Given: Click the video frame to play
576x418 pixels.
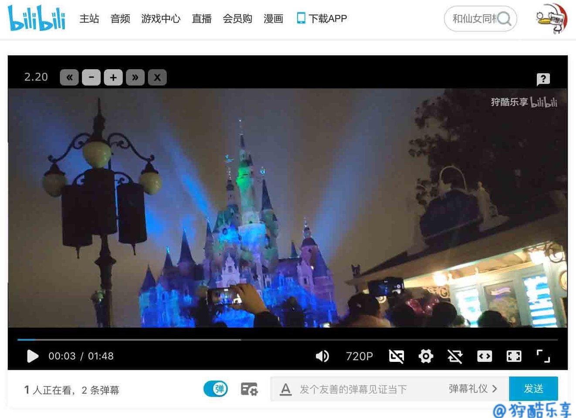Looking at the screenshot, I should (288, 208).
